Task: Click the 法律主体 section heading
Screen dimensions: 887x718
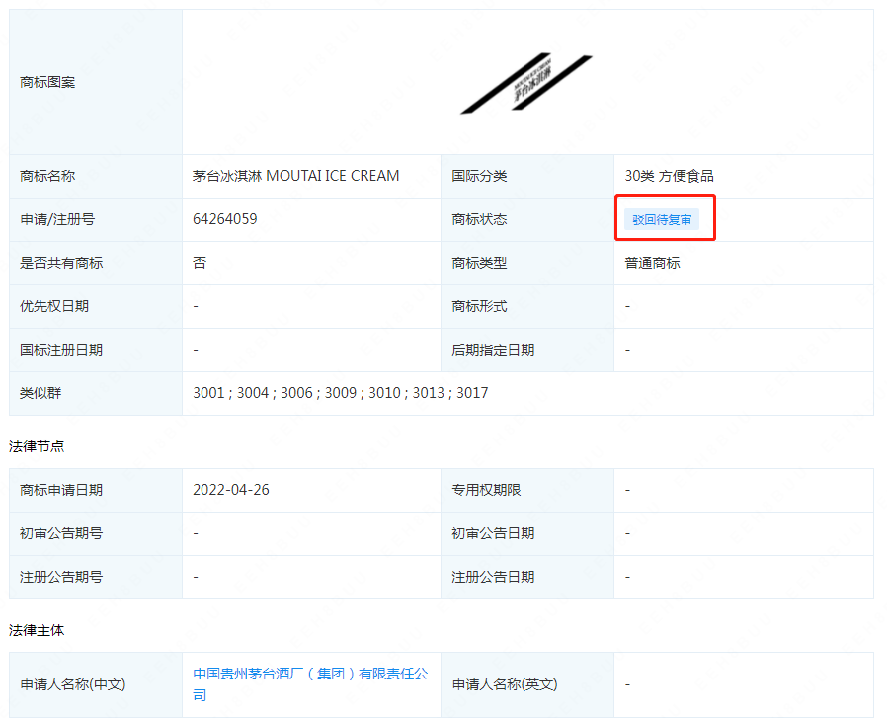Action: (x=37, y=630)
